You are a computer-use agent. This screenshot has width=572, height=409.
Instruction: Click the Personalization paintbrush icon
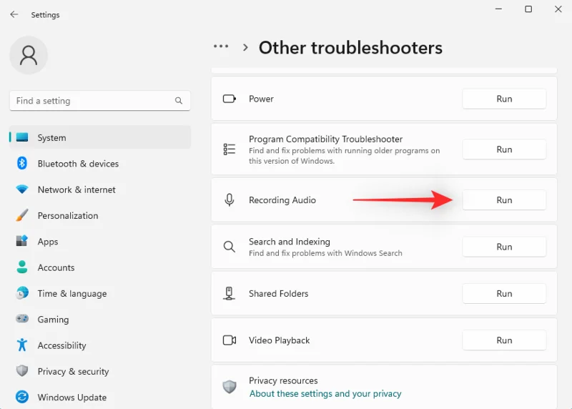[x=22, y=215]
